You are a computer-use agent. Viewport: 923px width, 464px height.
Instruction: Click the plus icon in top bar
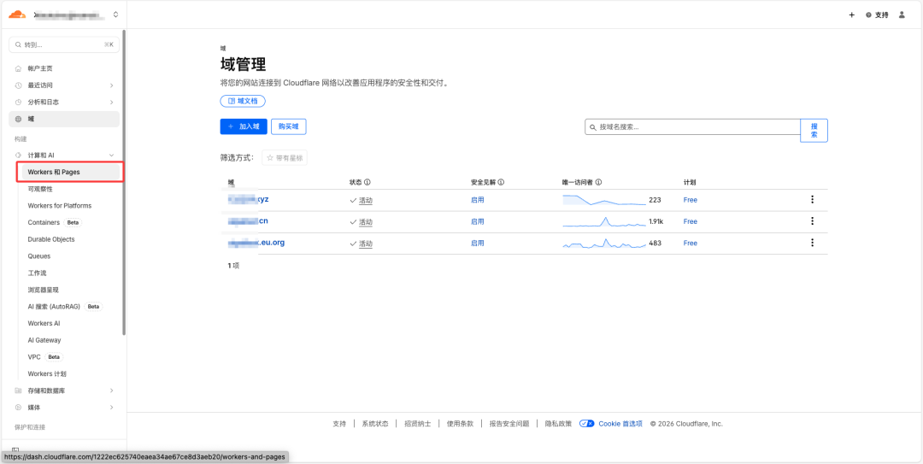[851, 15]
